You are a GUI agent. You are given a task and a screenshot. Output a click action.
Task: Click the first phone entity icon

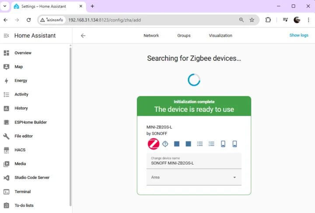click(x=223, y=144)
